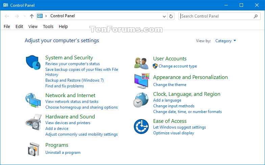Open the Tools menu
The height and width of the screenshot is (165, 265).
[48, 26]
